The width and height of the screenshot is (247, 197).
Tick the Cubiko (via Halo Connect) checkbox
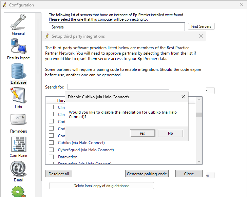pyautogui.click(x=51, y=143)
